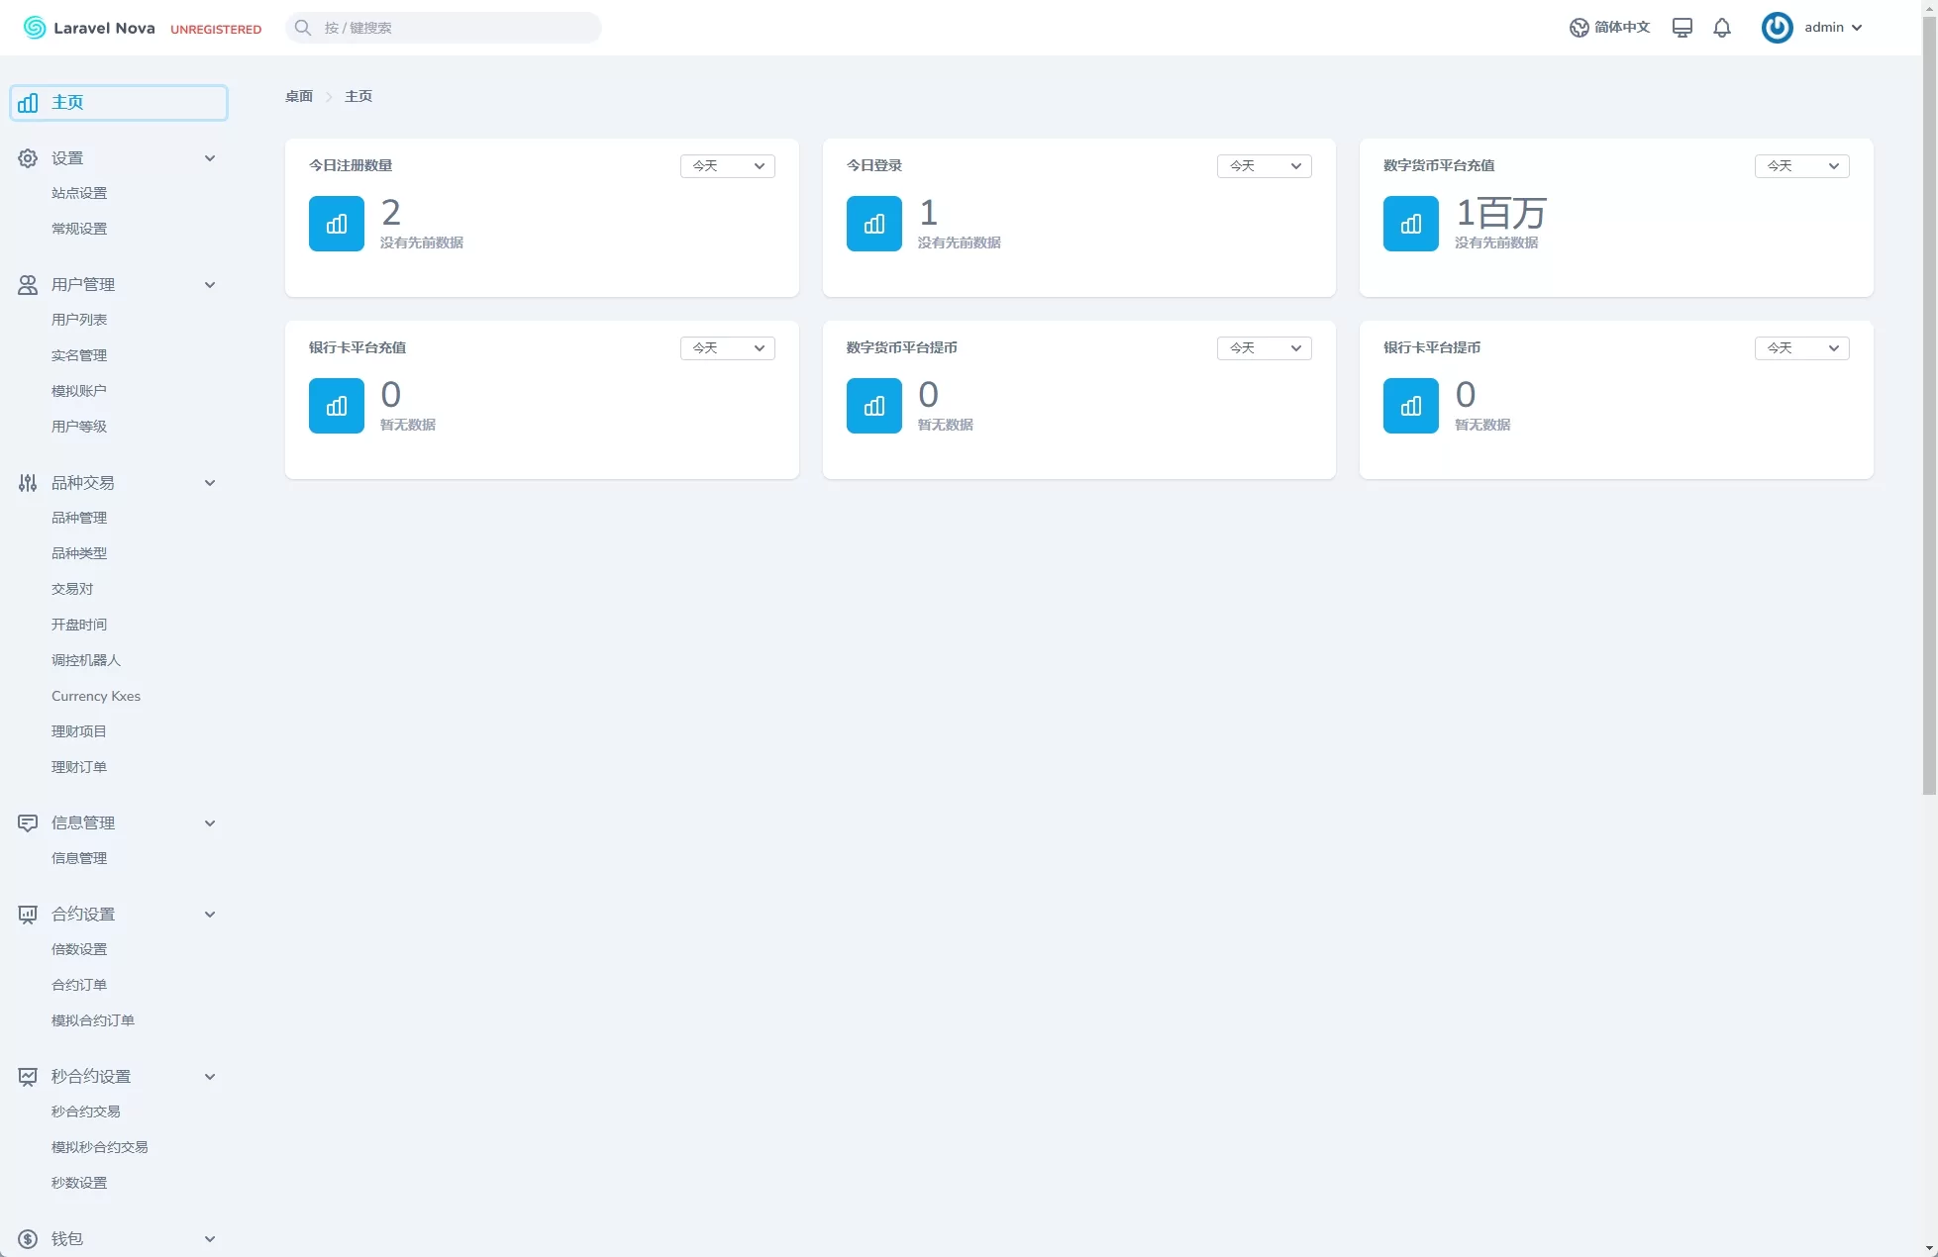The height and width of the screenshot is (1257, 1938).
Task: Click the bar chart icon on 今日注册数量 card
Action: coord(337,224)
